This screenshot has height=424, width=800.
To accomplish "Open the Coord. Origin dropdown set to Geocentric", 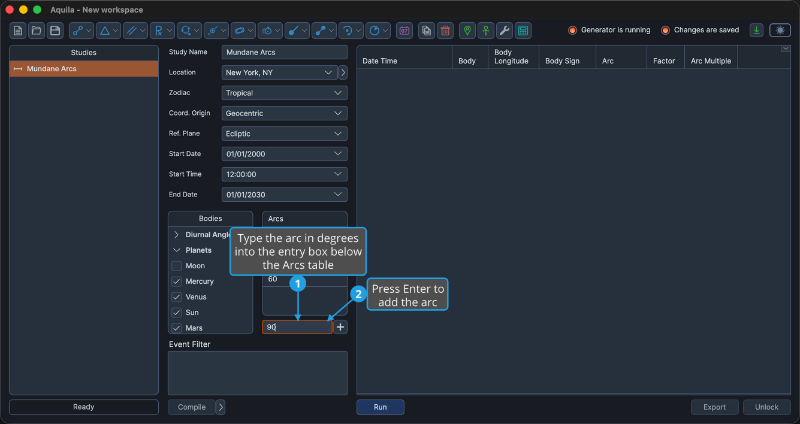I will [x=285, y=113].
